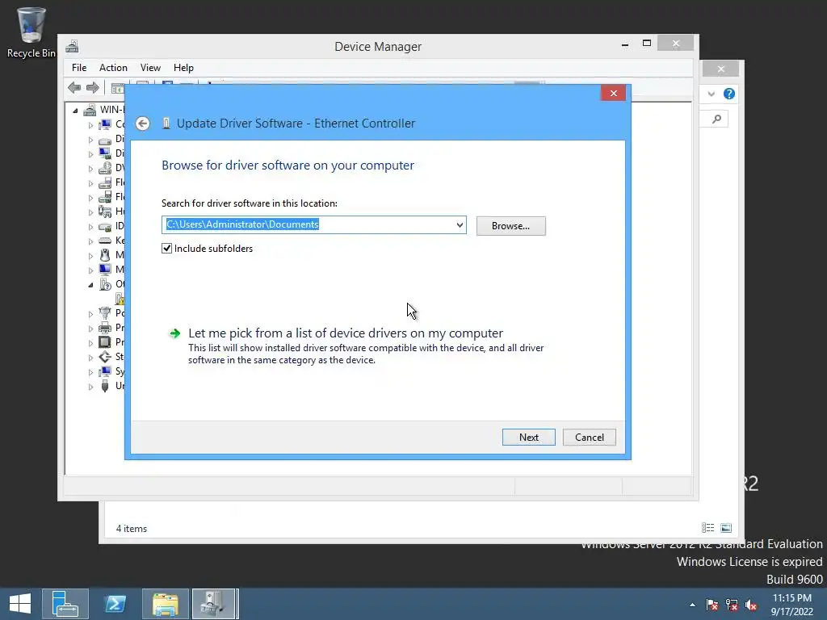Select the Mice category mouse icon

pos(105,255)
